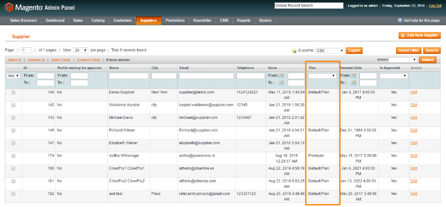Open Sales Recovery menu
The image size is (446, 207).
click(x=24, y=20)
